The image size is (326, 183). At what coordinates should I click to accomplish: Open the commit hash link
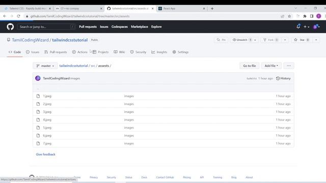[252, 78]
